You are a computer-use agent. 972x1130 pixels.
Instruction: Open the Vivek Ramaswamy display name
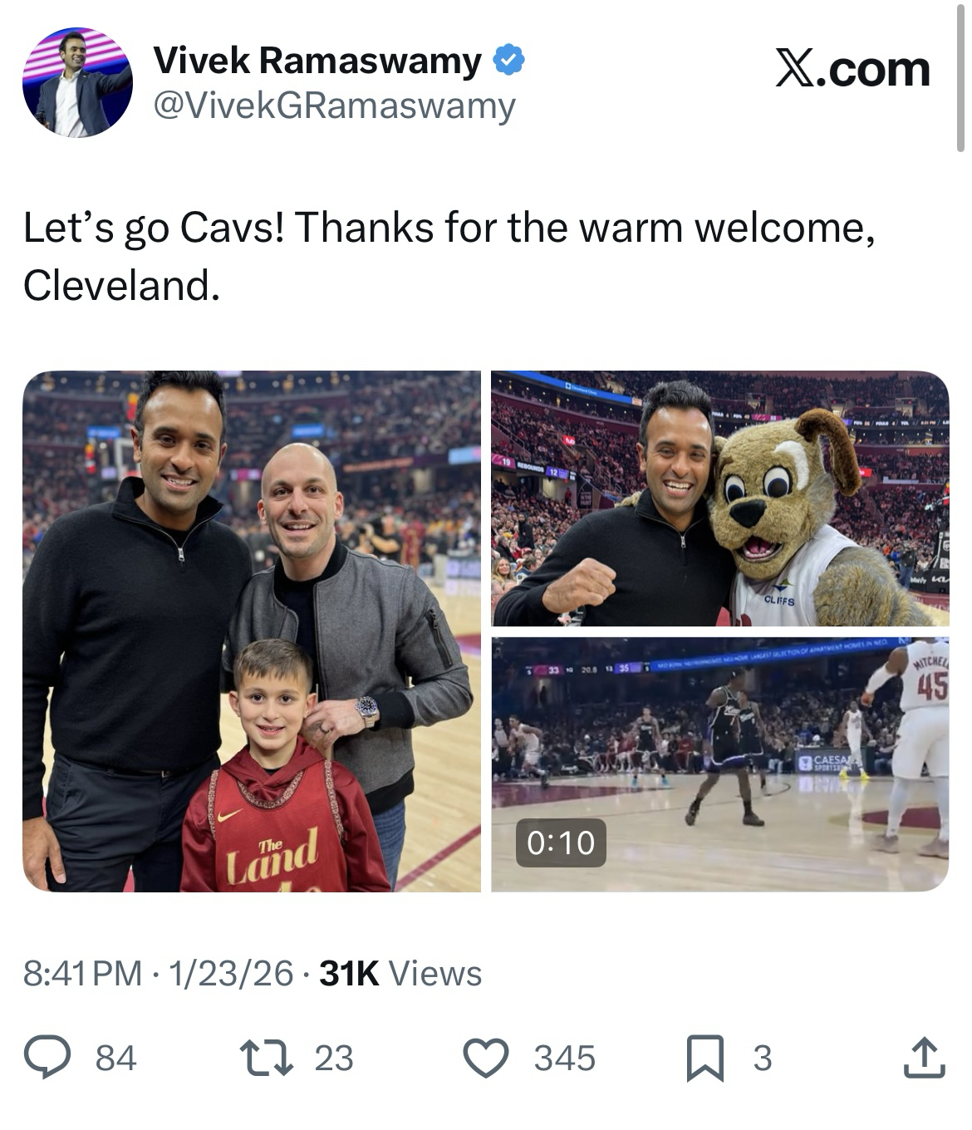point(317,61)
